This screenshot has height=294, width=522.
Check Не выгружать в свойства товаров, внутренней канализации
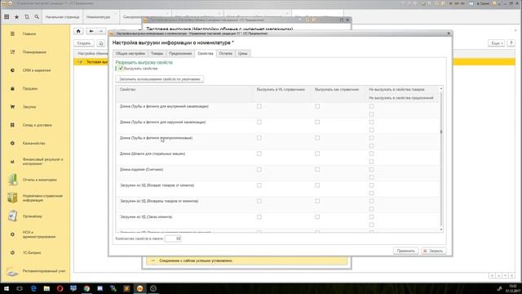(x=371, y=106)
